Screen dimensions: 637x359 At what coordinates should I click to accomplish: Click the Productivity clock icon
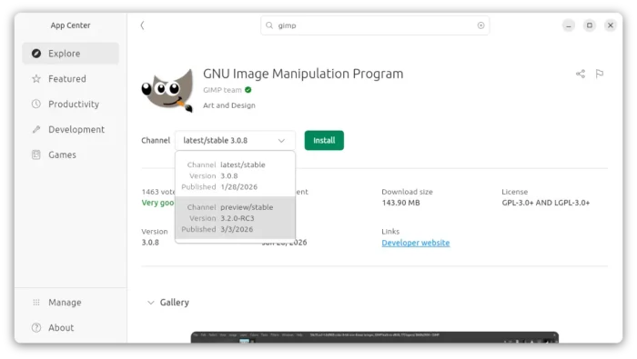point(36,104)
